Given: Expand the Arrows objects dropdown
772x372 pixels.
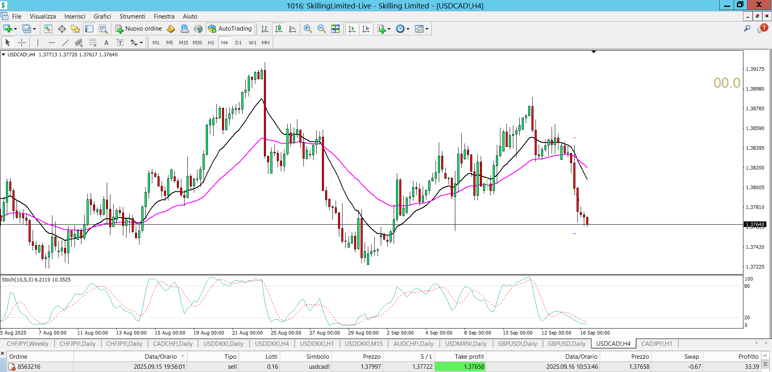Looking at the screenshot, I should pos(141,43).
